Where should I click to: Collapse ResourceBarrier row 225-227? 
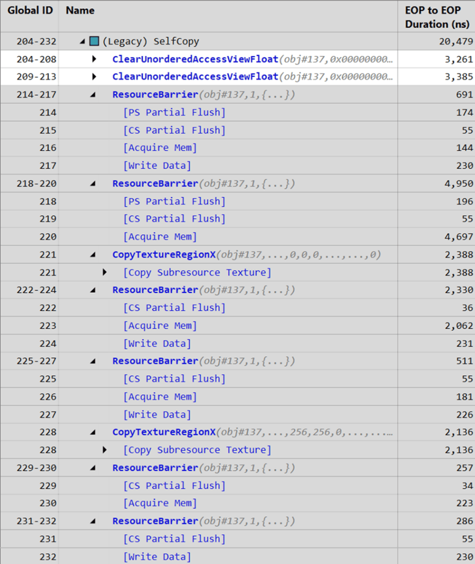coord(93,361)
